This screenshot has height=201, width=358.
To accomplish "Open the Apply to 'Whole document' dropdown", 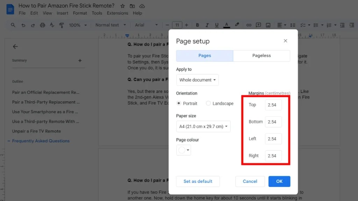I will tap(197, 80).
